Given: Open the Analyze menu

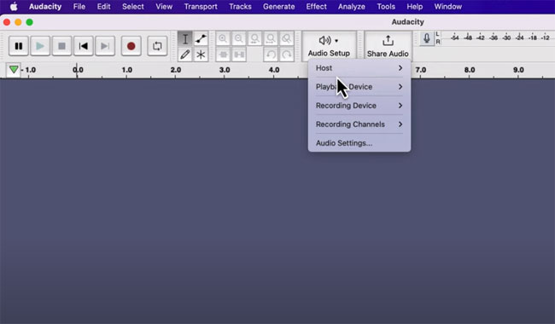Looking at the screenshot, I should (352, 7).
